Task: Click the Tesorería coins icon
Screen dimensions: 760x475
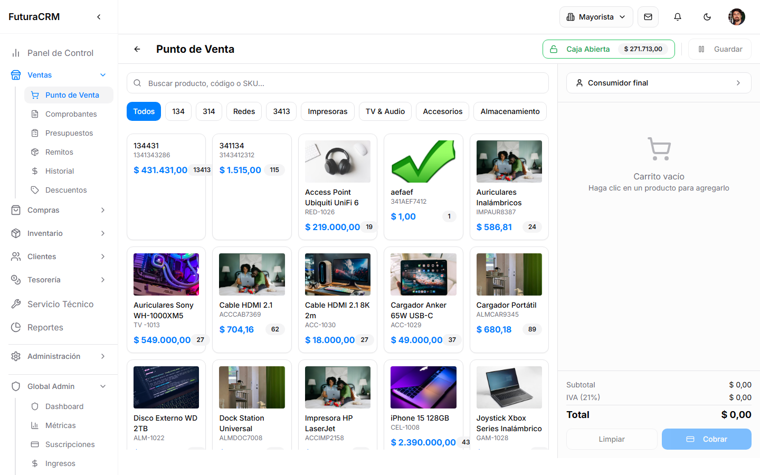Action: click(x=16, y=280)
